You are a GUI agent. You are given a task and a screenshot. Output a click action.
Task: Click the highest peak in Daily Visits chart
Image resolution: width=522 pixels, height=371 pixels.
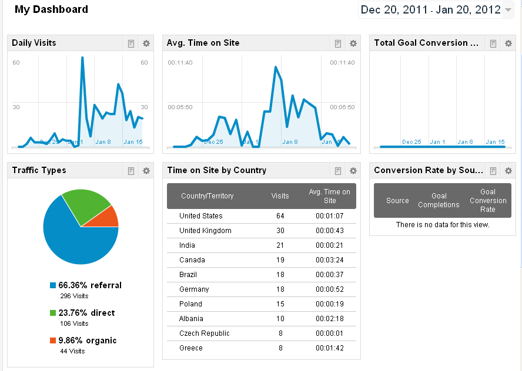[82, 58]
